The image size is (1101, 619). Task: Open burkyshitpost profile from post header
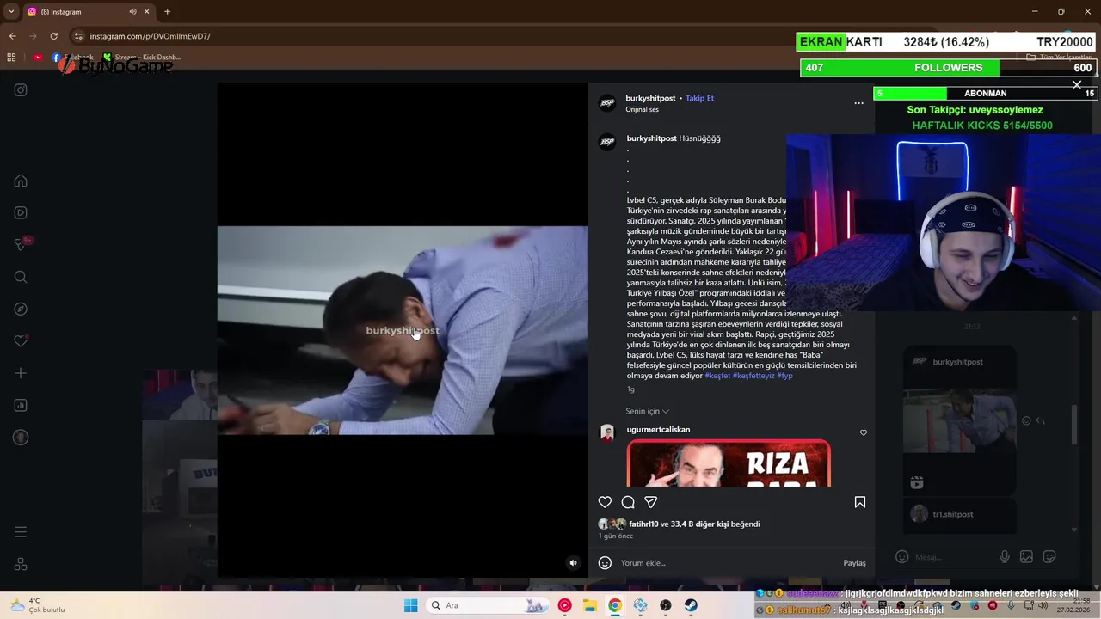[x=650, y=98]
